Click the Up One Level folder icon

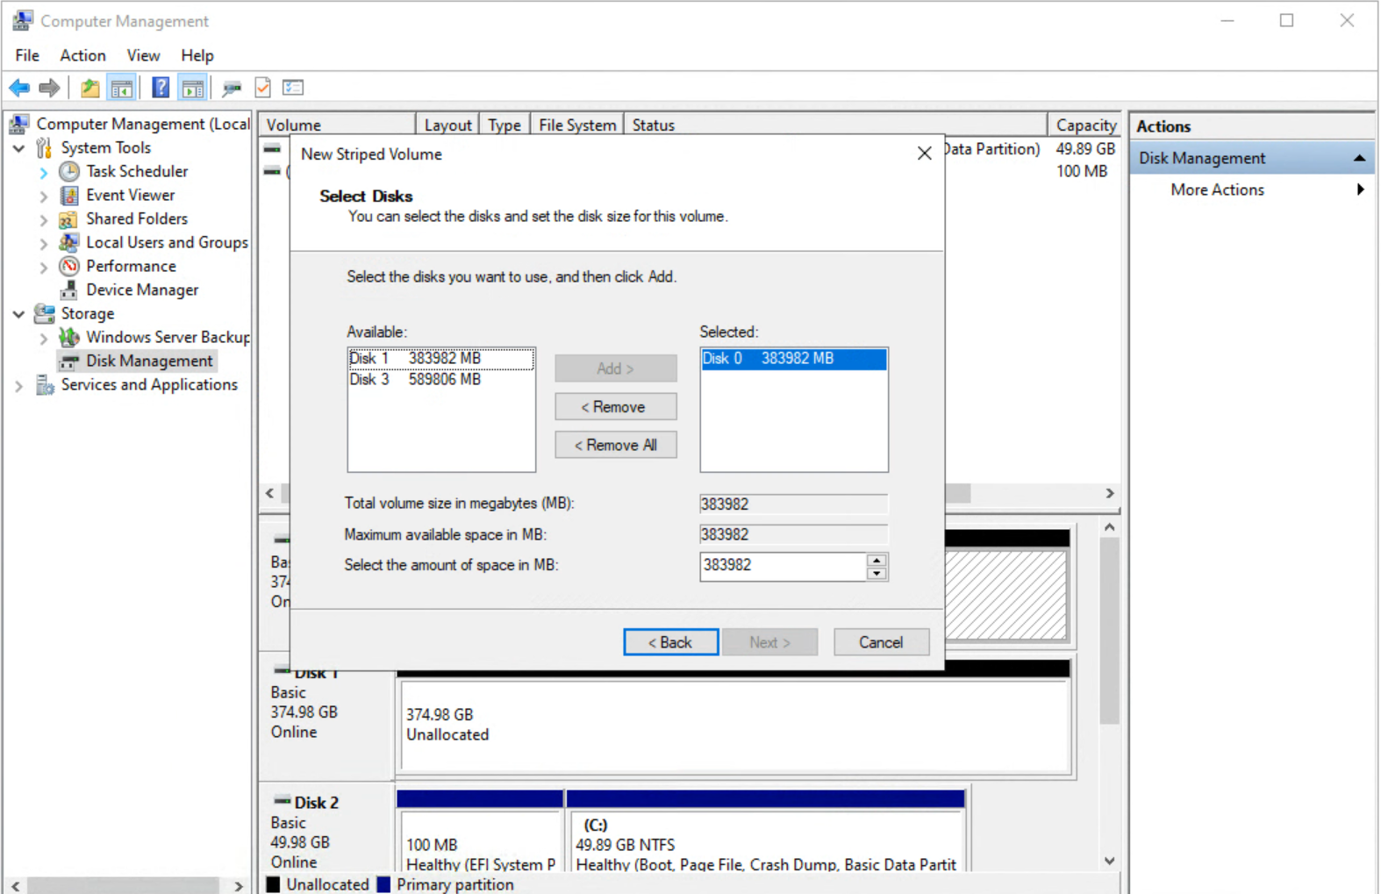pos(89,88)
